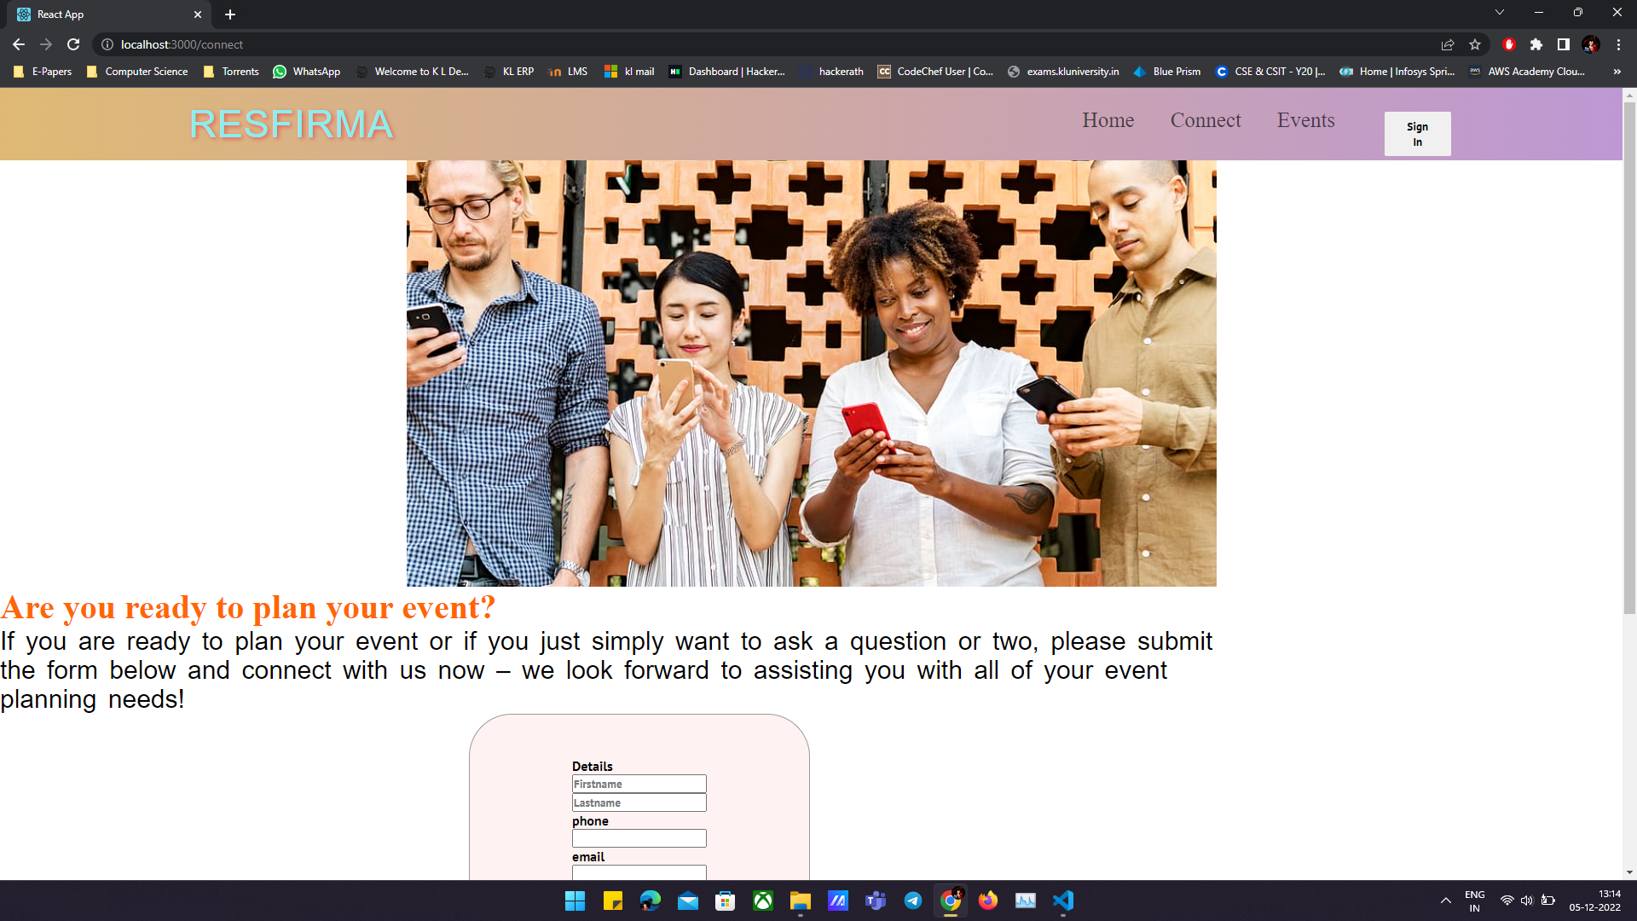Click the Sign In button
This screenshot has width=1637, height=921.
pos(1417,134)
